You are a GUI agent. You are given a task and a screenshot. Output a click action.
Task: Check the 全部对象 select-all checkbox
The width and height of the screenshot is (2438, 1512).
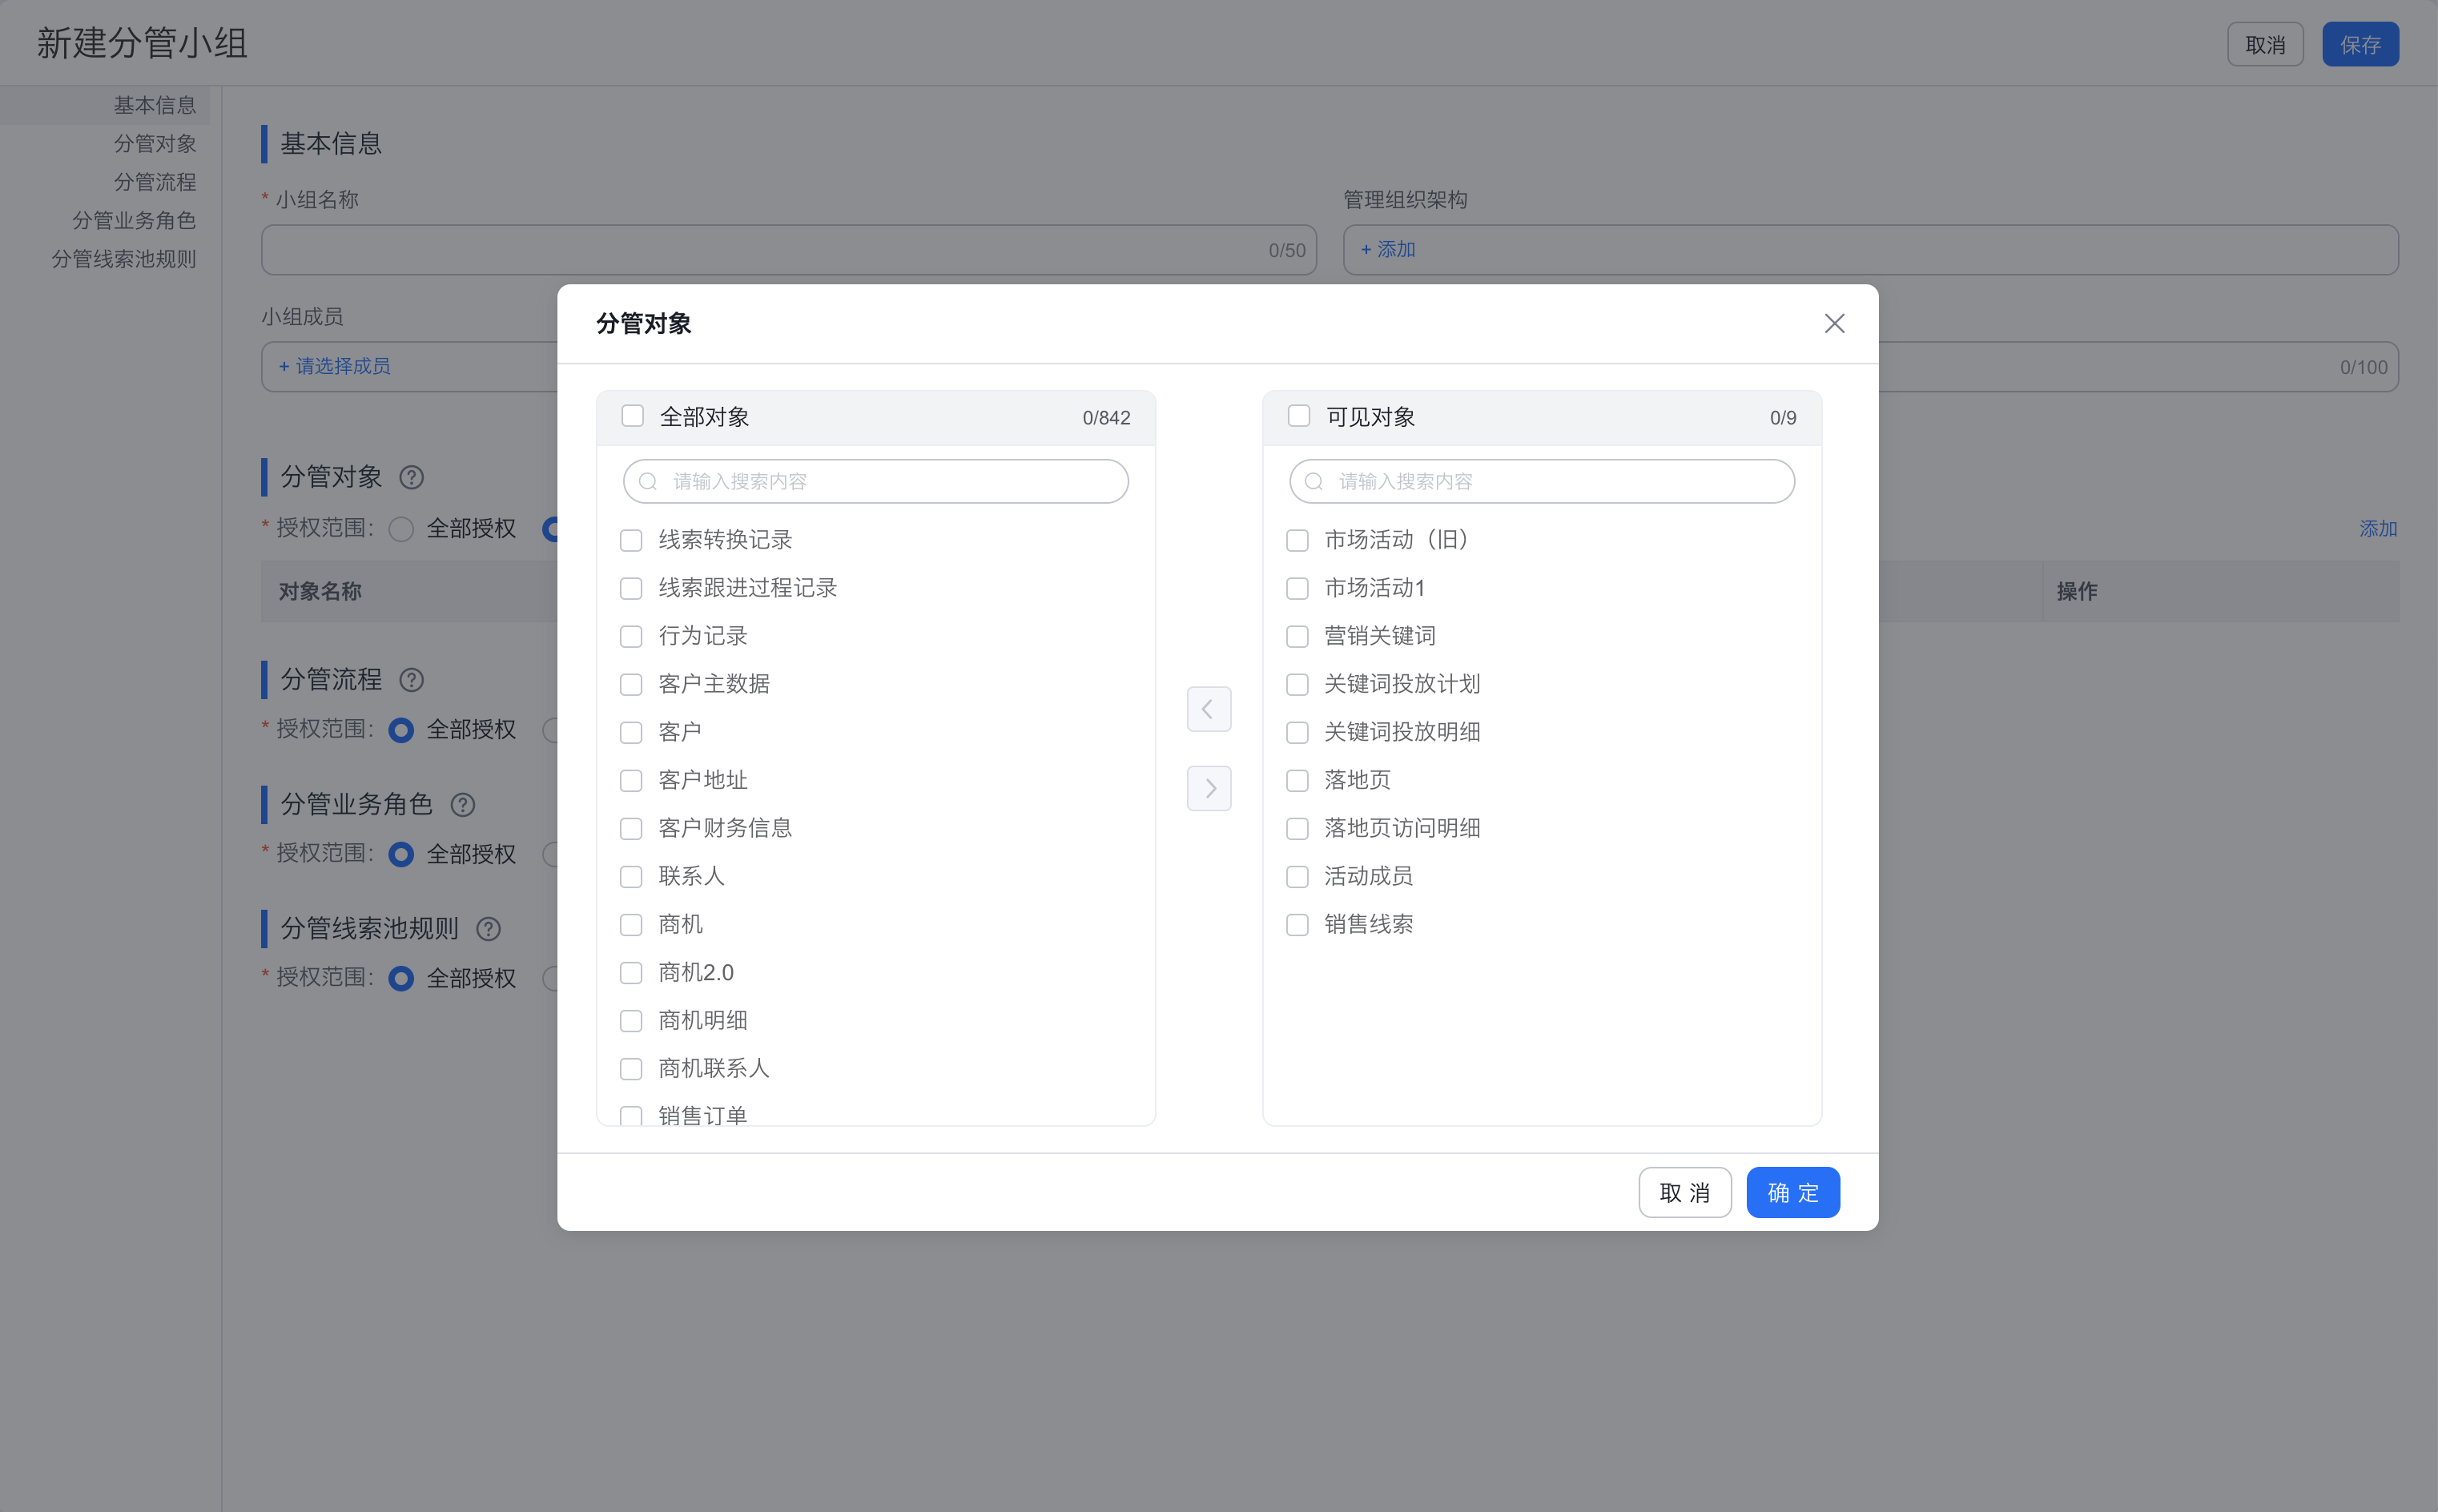click(632, 416)
